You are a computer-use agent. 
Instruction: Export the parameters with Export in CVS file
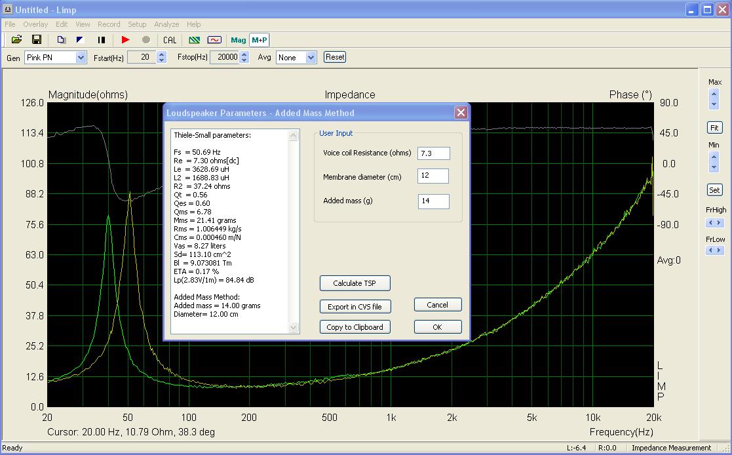355,306
